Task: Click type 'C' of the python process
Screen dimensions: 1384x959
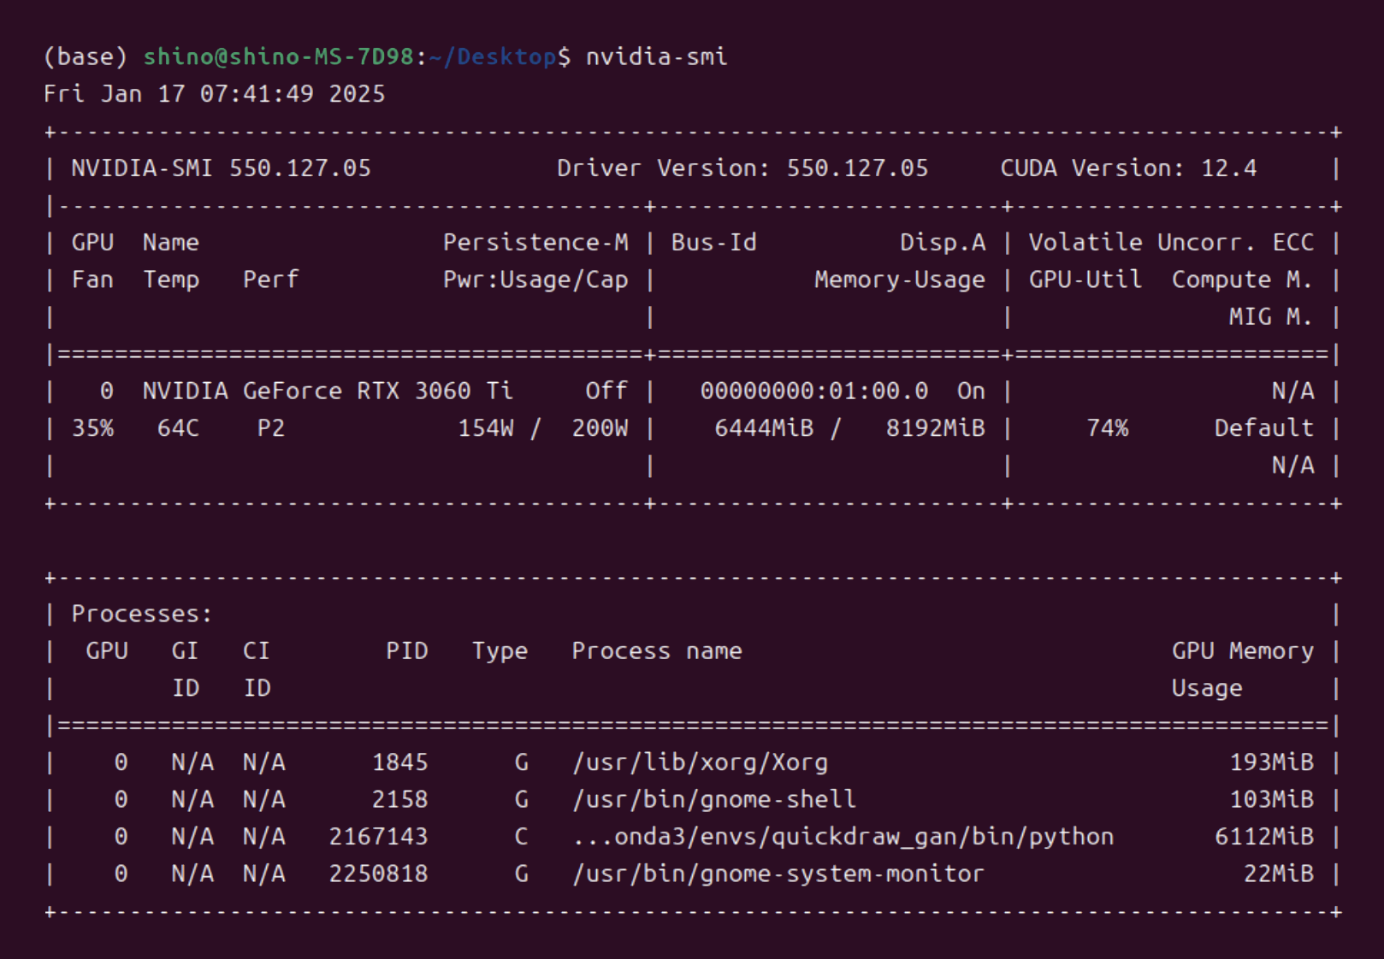Action: 521,836
